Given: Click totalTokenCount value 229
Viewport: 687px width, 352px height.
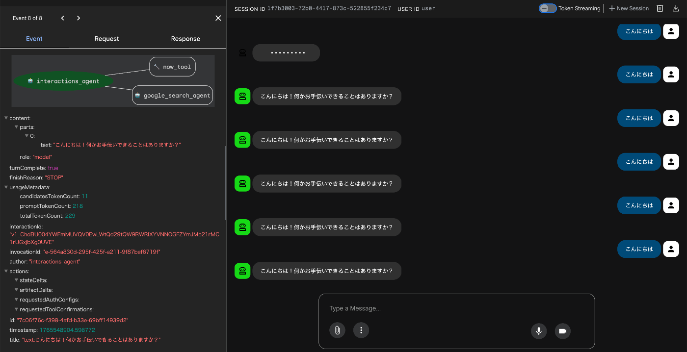Looking at the screenshot, I should coord(70,216).
